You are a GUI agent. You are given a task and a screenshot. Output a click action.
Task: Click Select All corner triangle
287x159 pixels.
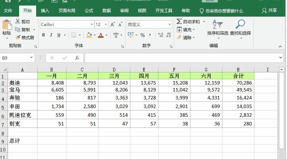(5, 69)
